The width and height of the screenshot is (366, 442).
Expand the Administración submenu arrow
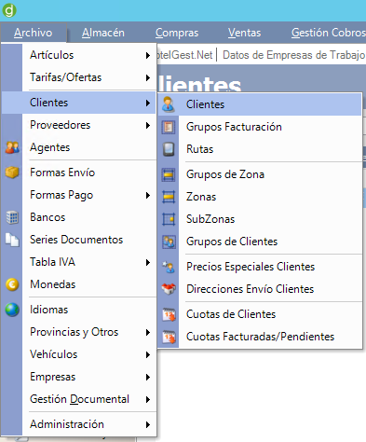[148, 424]
